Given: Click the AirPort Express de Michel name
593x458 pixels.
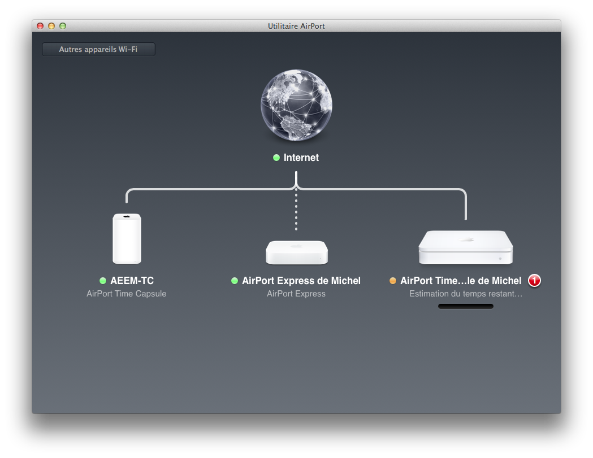Looking at the screenshot, I should [301, 281].
